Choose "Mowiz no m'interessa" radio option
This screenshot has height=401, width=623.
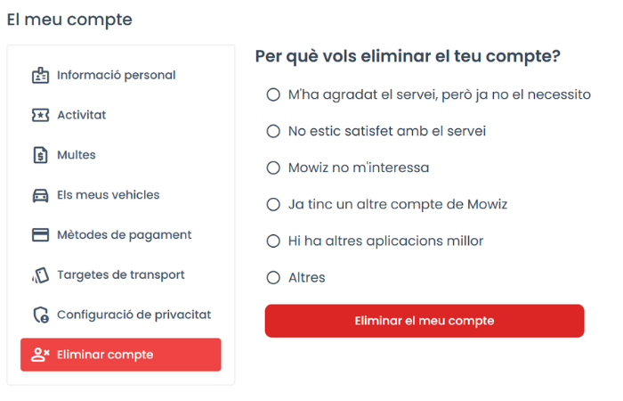tap(273, 168)
